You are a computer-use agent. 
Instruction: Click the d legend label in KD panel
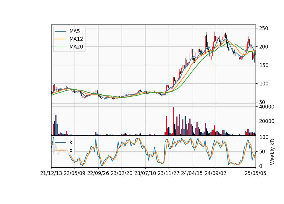pyautogui.click(x=71, y=150)
